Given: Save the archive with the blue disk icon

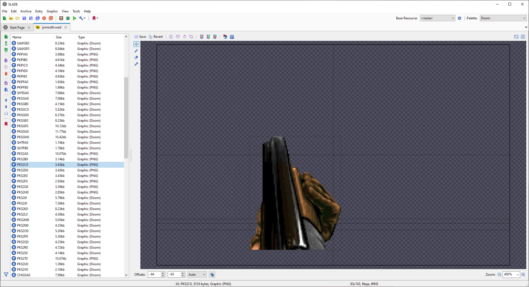Looking at the screenshot, I should point(24,18).
